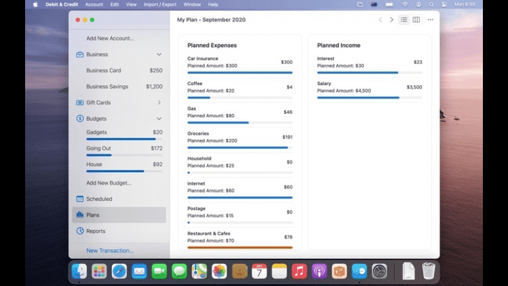The image size is (508, 286).
Task: Click Add New Budget...
Action: point(109,183)
